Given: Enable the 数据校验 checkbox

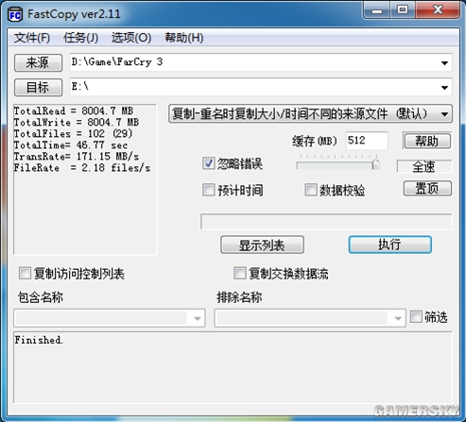Looking at the screenshot, I should pos(310,190).
